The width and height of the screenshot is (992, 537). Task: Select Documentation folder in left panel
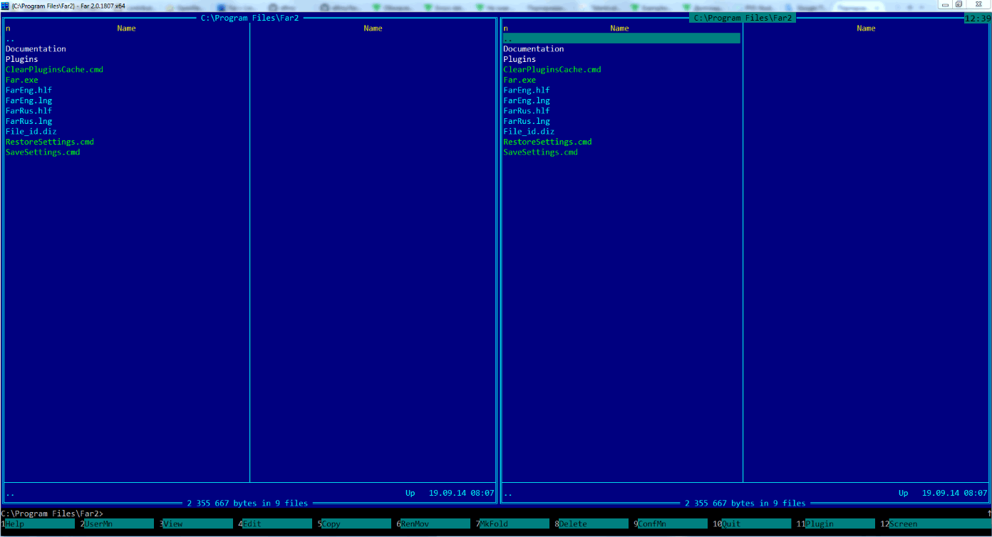point(36,49)
